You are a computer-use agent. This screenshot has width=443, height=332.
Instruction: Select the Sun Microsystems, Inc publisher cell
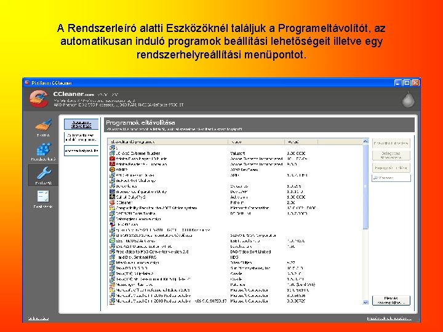coord(250,268)
